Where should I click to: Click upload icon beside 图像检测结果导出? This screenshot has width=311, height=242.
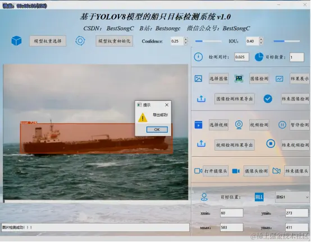click(x=201, y=99)
